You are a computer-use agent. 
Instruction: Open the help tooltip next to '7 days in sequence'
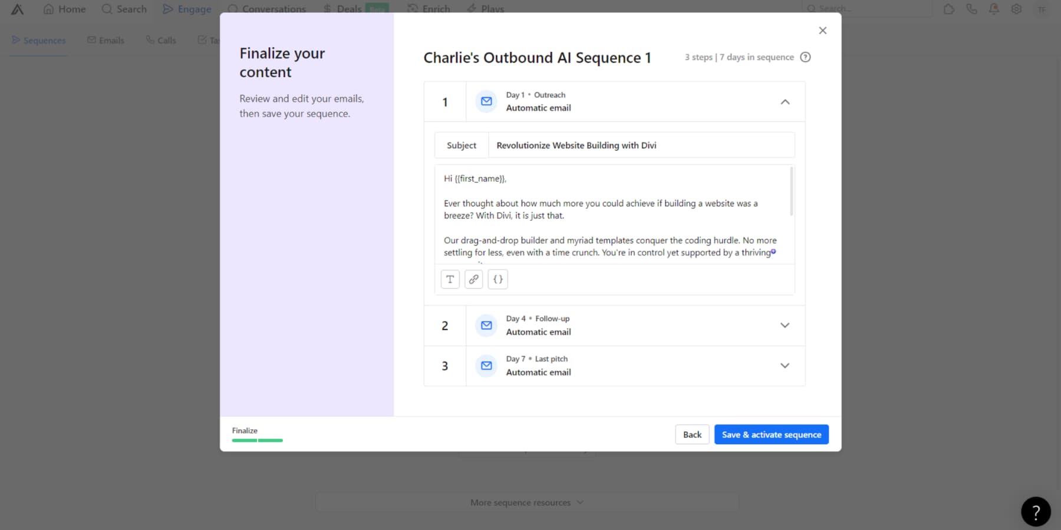click(806, 57)
